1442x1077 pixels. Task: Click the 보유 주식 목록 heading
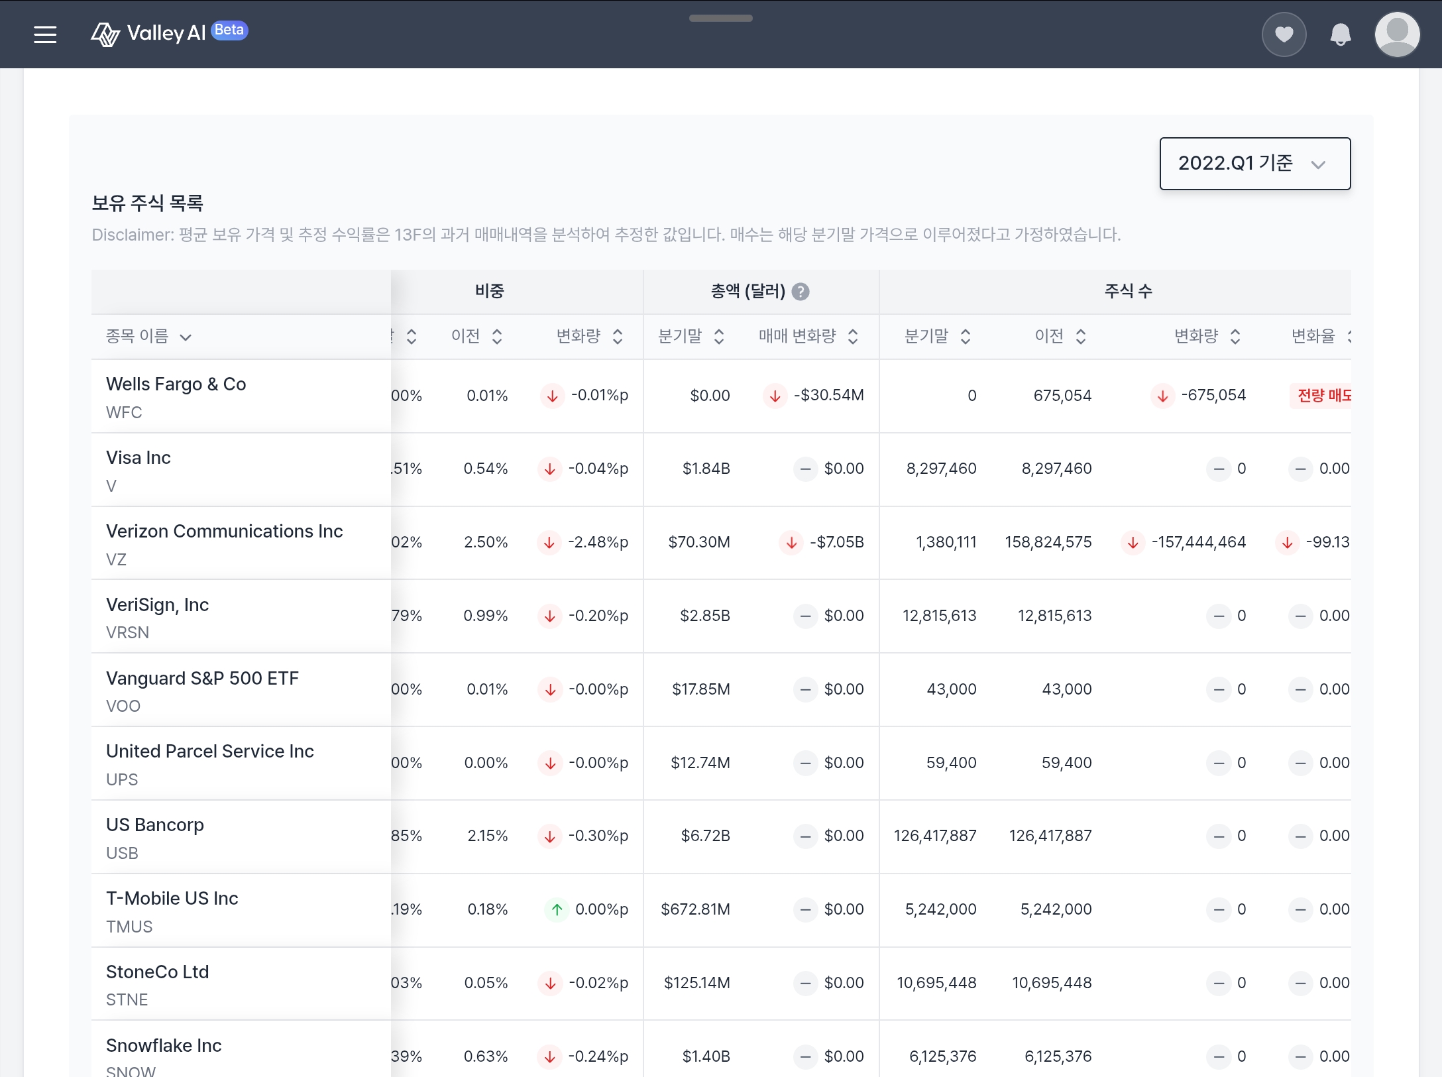coord(147,203)
